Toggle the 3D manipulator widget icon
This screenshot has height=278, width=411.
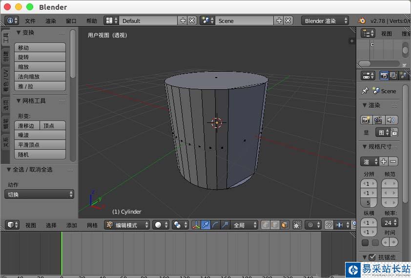coord(196,225)
